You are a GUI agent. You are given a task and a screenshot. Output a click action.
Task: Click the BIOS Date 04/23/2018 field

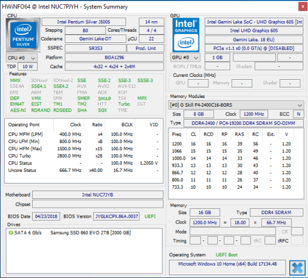(x=46, y=216)
